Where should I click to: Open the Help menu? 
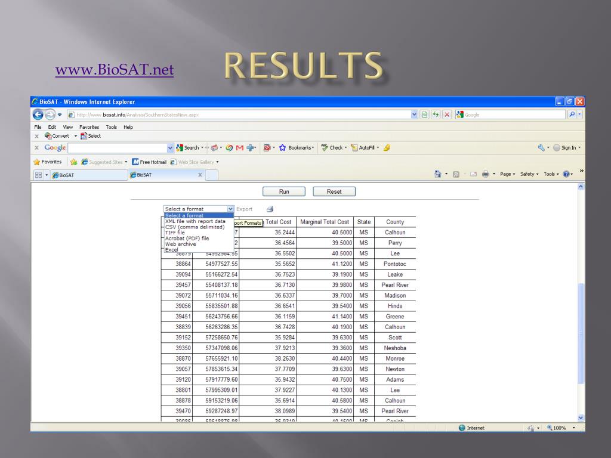click(128, 127)
